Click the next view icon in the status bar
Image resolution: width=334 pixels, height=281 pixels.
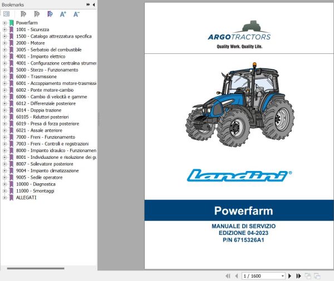click(x=317, y=276)
